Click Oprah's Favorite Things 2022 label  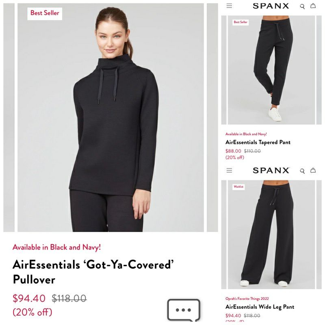point(247,299)
